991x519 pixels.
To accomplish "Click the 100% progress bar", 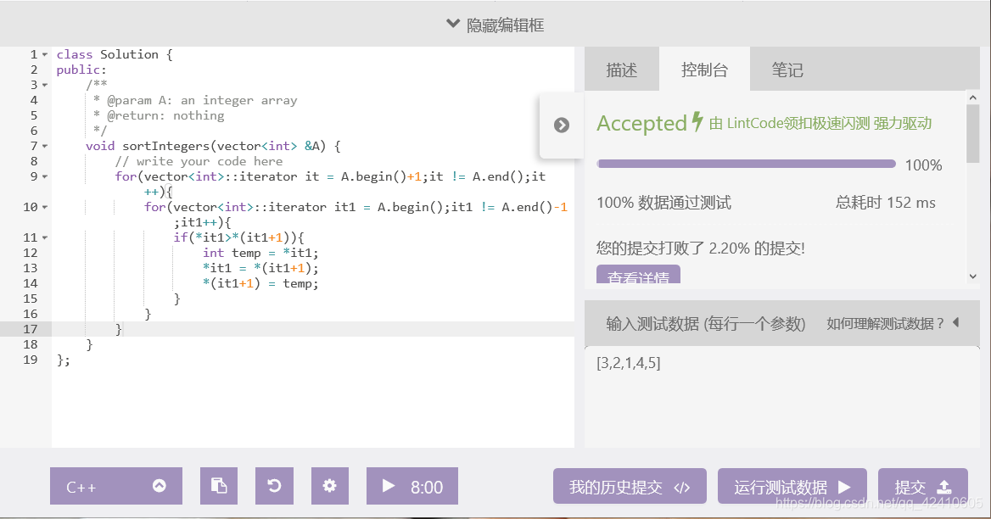I will (x=745, y=163).
